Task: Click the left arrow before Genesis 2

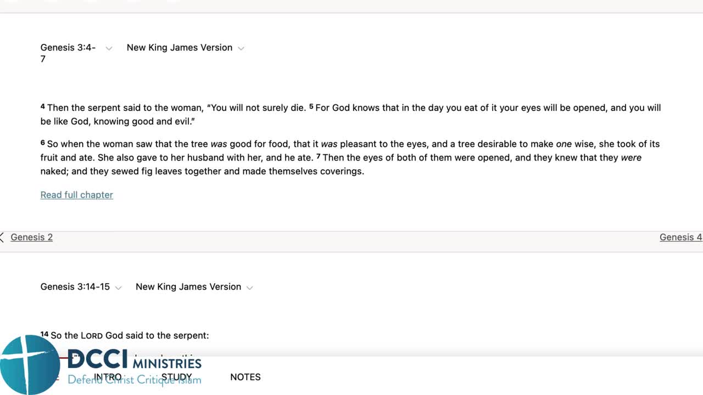Action: click(x=2, y=237)
